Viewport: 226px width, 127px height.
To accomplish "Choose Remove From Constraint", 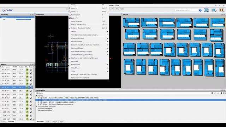I will (89, 78).
